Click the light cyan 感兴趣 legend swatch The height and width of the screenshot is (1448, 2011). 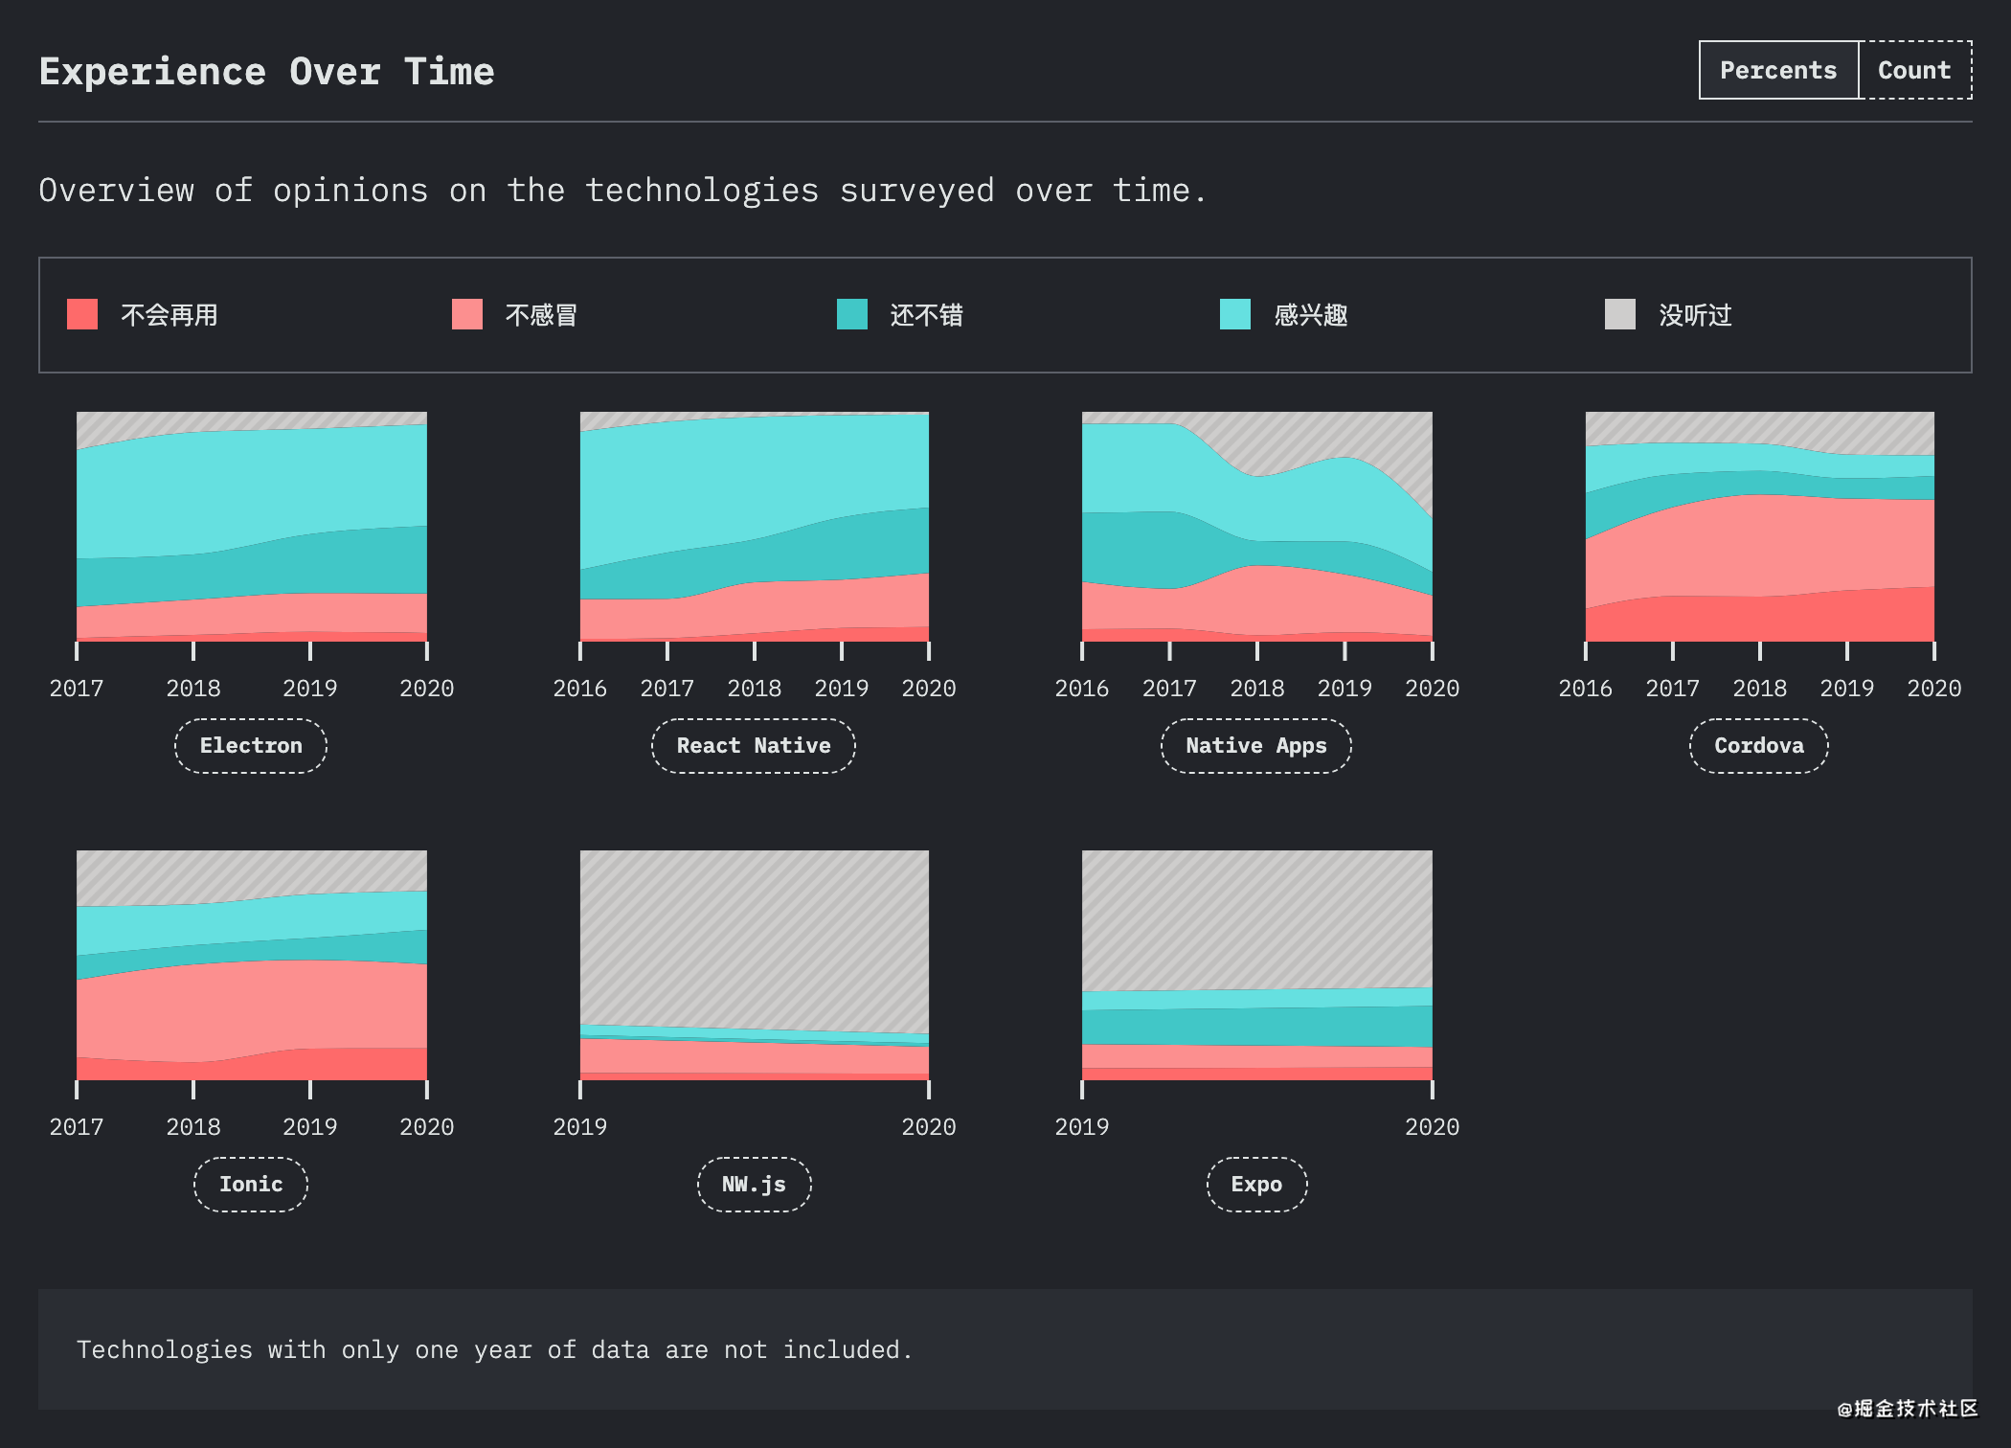click(1235, 314)
